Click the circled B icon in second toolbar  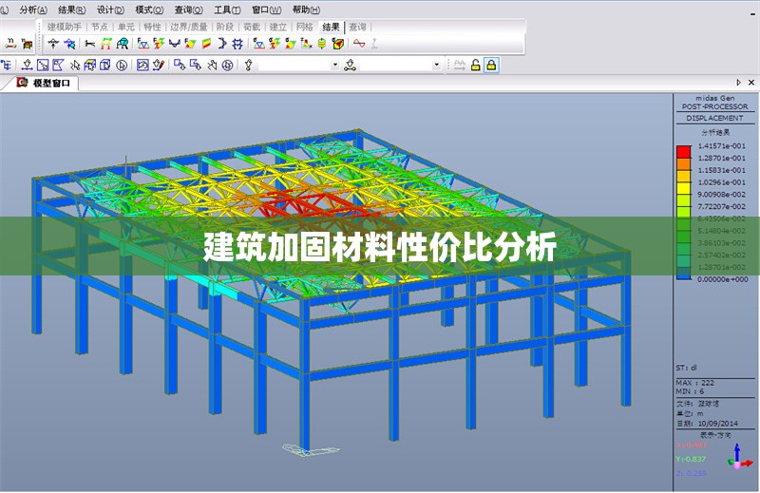point(122,66)
